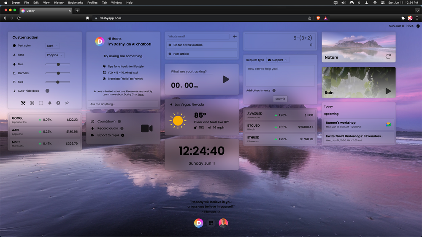This screenshot has height=237, width=422.
Task: Open the tools settings icon in Customization
Action: click(x=23, y=103)
